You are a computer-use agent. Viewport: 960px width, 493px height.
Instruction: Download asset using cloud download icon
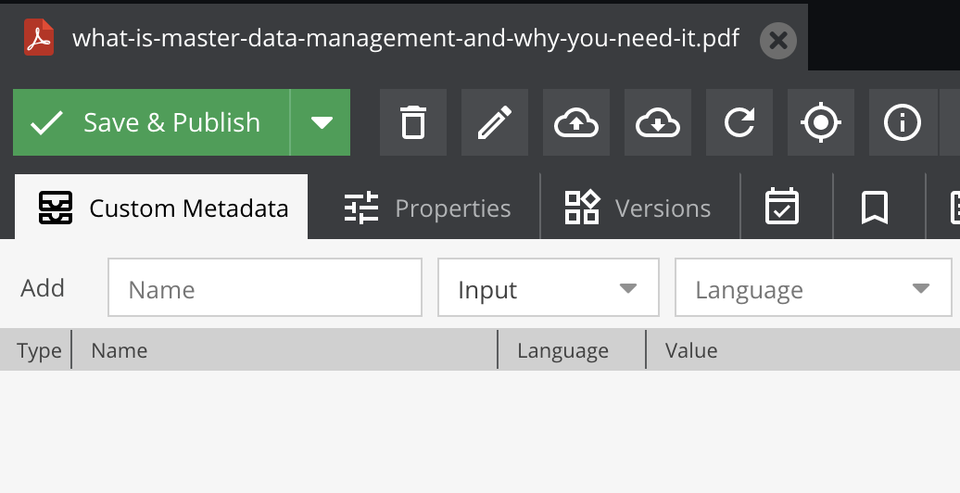click(658, 122)
